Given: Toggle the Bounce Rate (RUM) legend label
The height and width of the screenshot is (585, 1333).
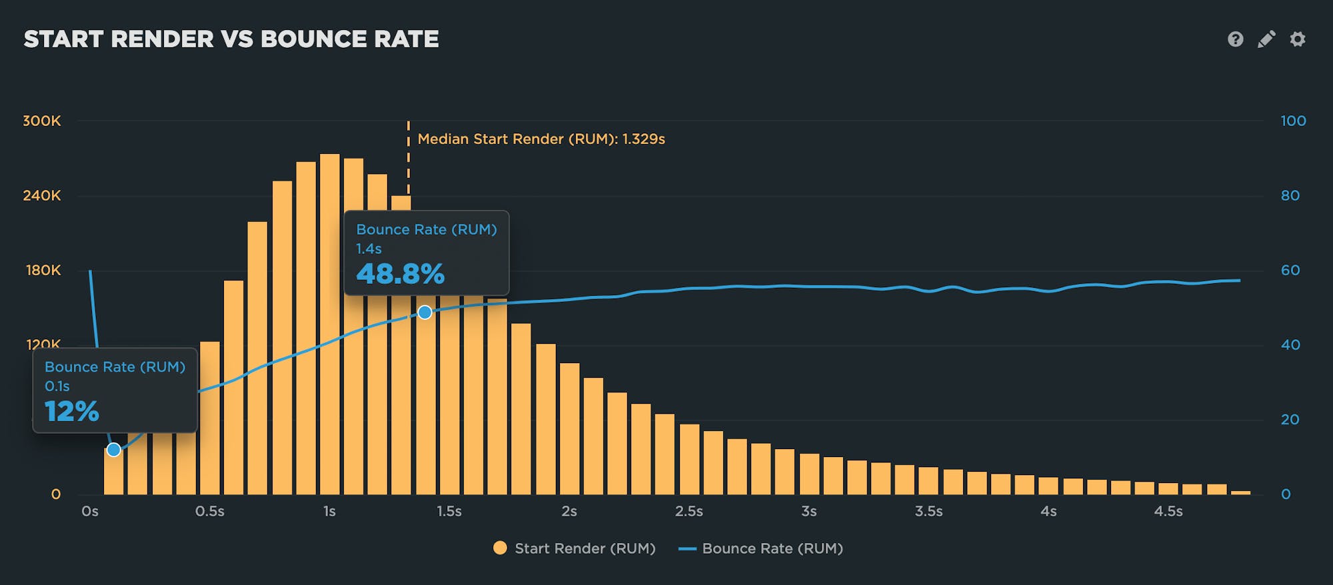Looking at the screenshot, I should (x=772, y=548).
